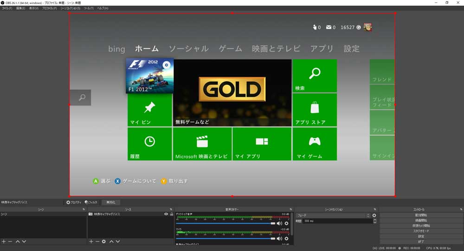This screenshot has width=464, height=251.
Task: Undock the シーン panel with its float icon
Action: click(x=84, y=209)
